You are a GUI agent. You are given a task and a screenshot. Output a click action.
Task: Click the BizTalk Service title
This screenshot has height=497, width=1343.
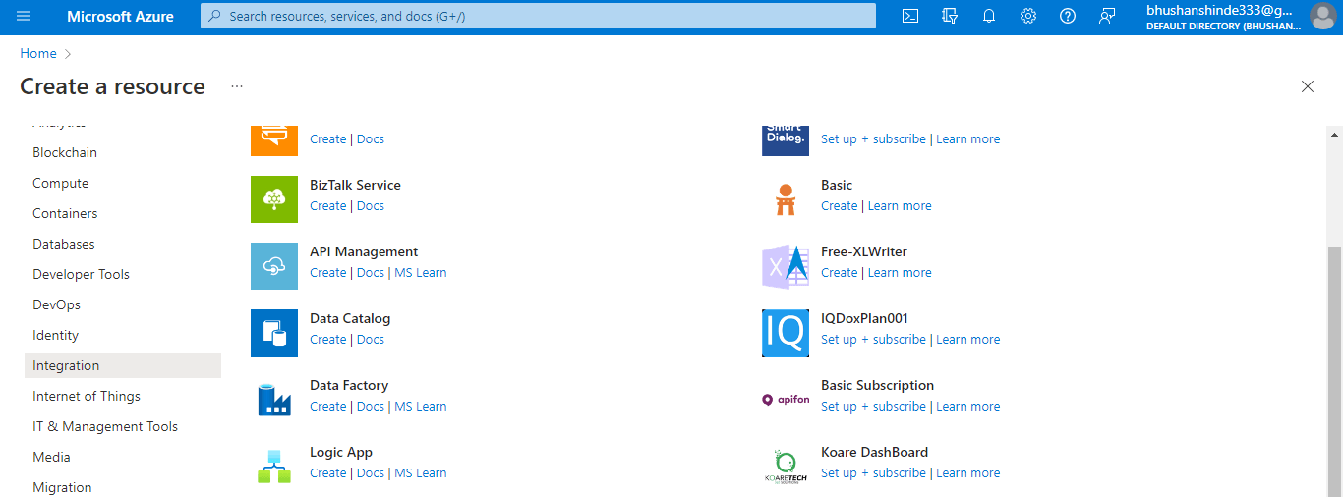click(x=355, y=185)
